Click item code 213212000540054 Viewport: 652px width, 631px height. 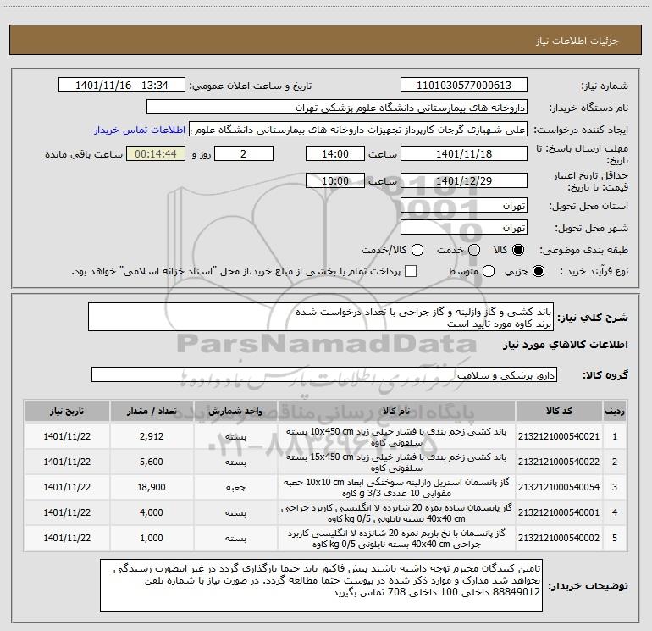559,487
